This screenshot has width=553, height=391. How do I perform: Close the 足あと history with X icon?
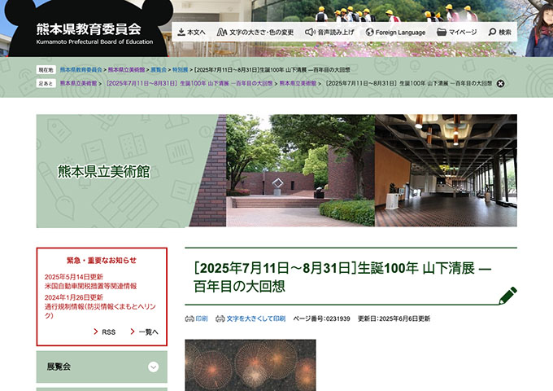click(500, 84)
